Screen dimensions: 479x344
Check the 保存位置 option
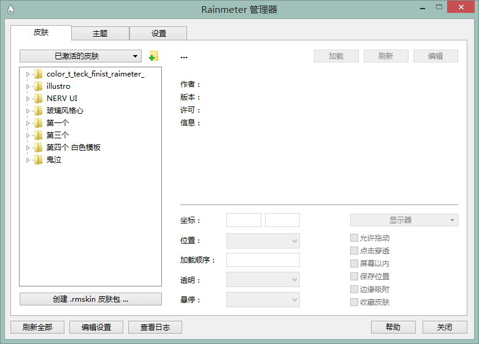point(354,277)
